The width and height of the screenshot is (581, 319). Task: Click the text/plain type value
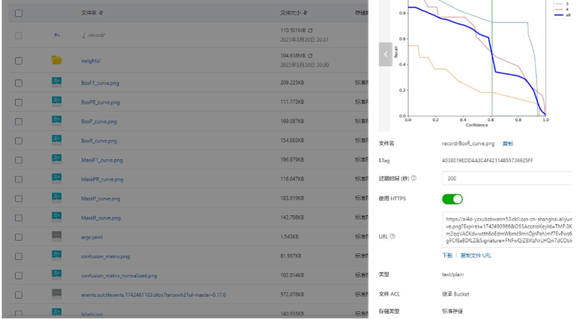pos(453,274)
